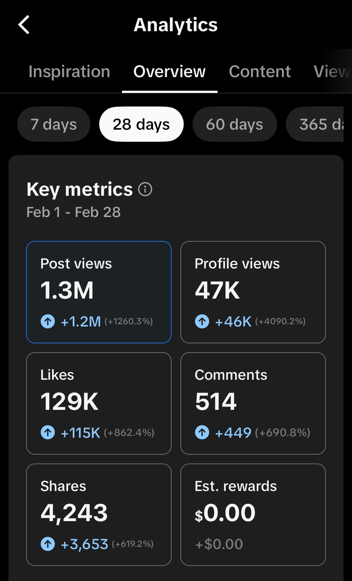Select the 7 days range
The image size is (352, 581).
pyautogui.click(x=54, y=124)
